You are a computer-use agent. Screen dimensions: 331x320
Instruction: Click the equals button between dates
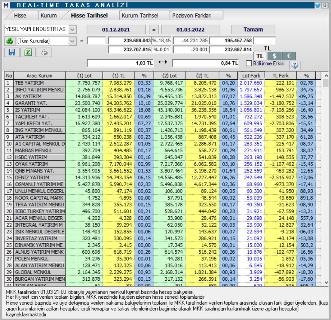154,29
